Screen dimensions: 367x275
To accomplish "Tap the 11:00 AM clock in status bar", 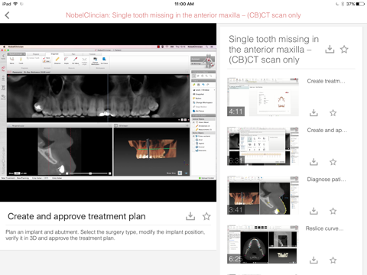I will pos(184,4).
